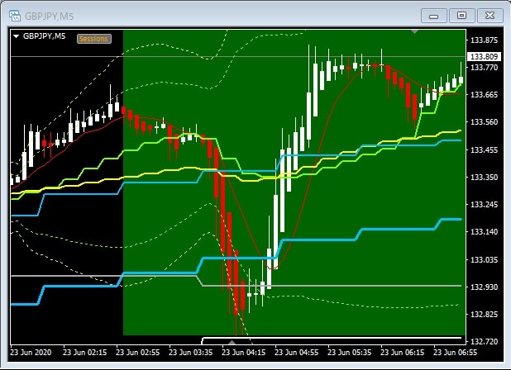Click the current price label 133.809
Viewport: 511px width, 370px height.
pyautogui.click(x=484, y=56)
